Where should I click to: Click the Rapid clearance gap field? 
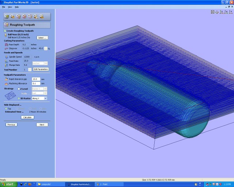click(x=36, y=79)
